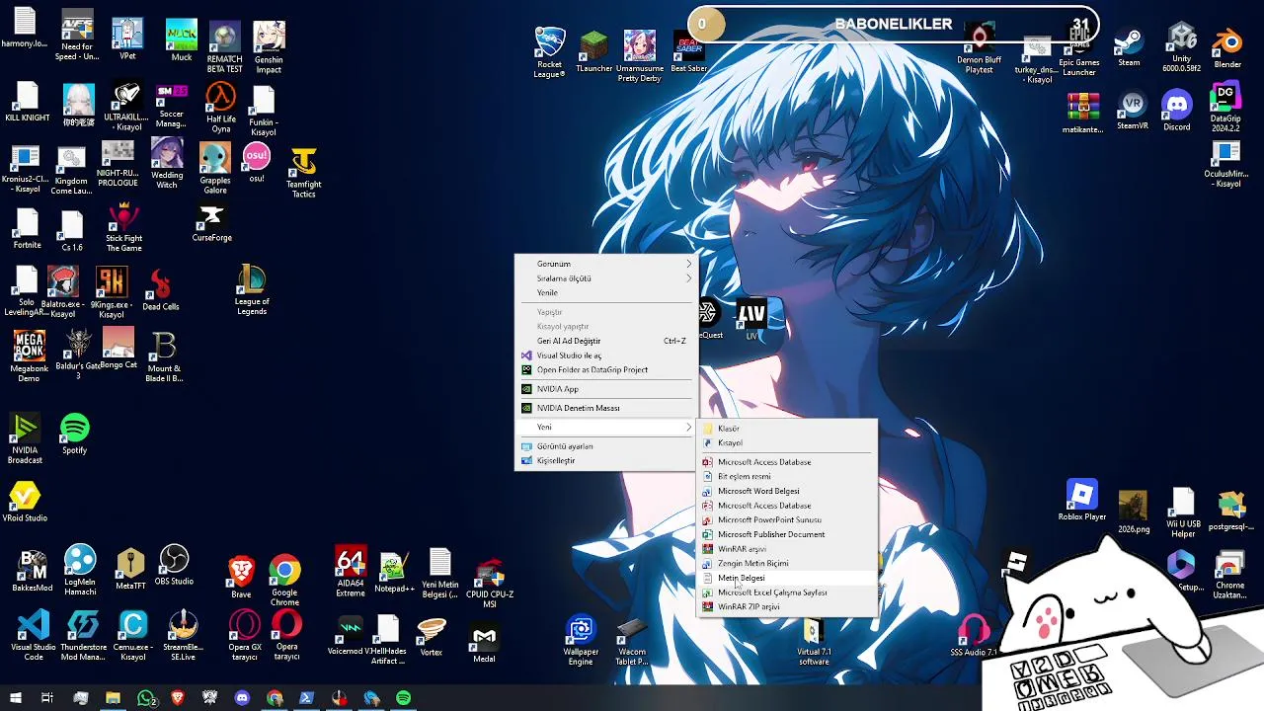Select the Dead Cells desktop icon
The image size is (1264, 711).
(160, 290)
